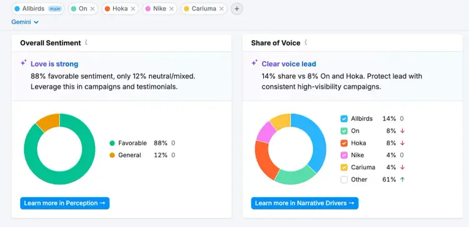
Task: Click the General orange legend dot
Action: pos(112,155)
